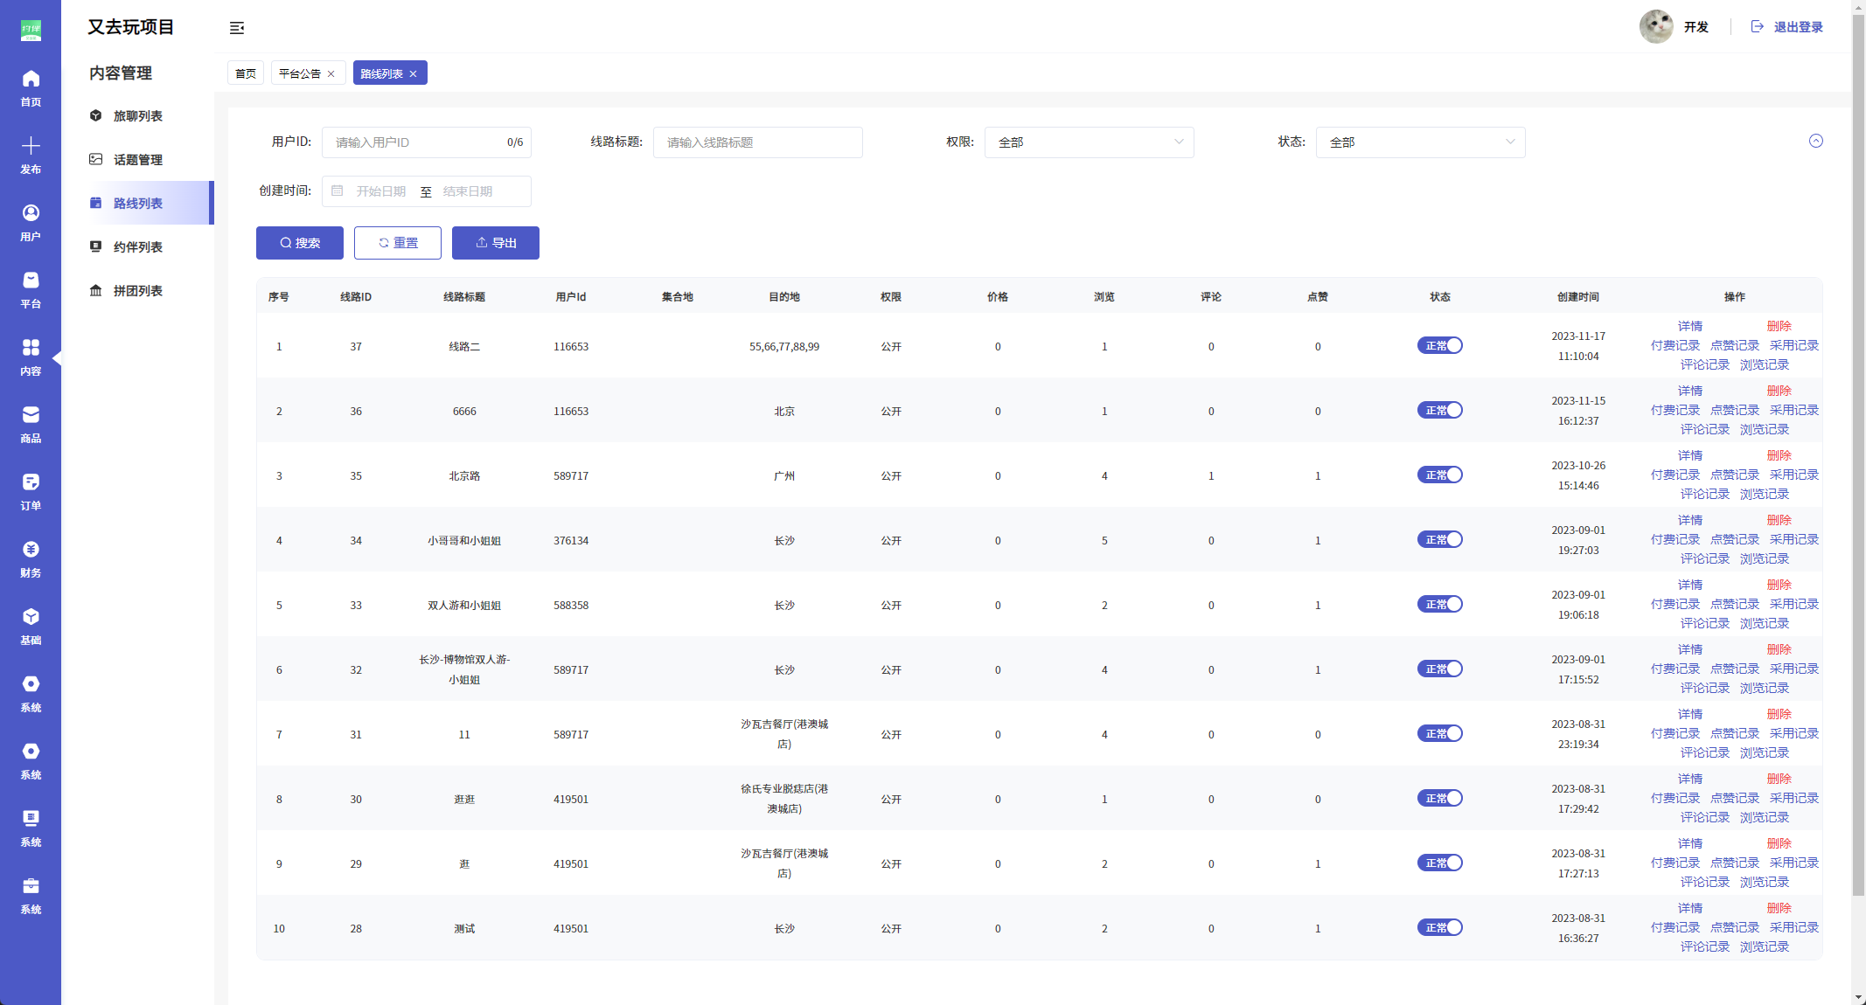Image resolution: width=1866 pixels, height=1005 pixels.
Task: Open 话题管理 menu item
Action: coord(138,160)
